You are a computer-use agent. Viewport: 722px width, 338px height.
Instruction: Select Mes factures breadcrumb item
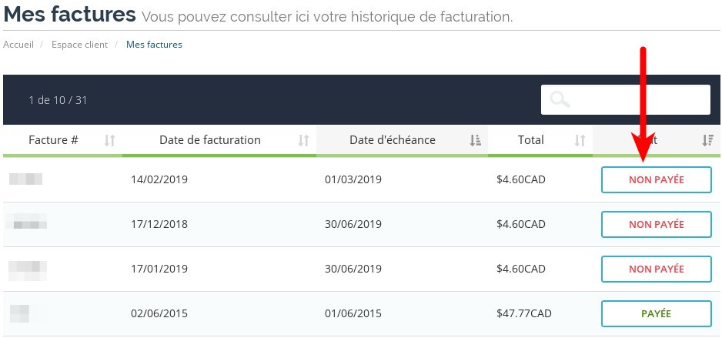tap(154, 45)
